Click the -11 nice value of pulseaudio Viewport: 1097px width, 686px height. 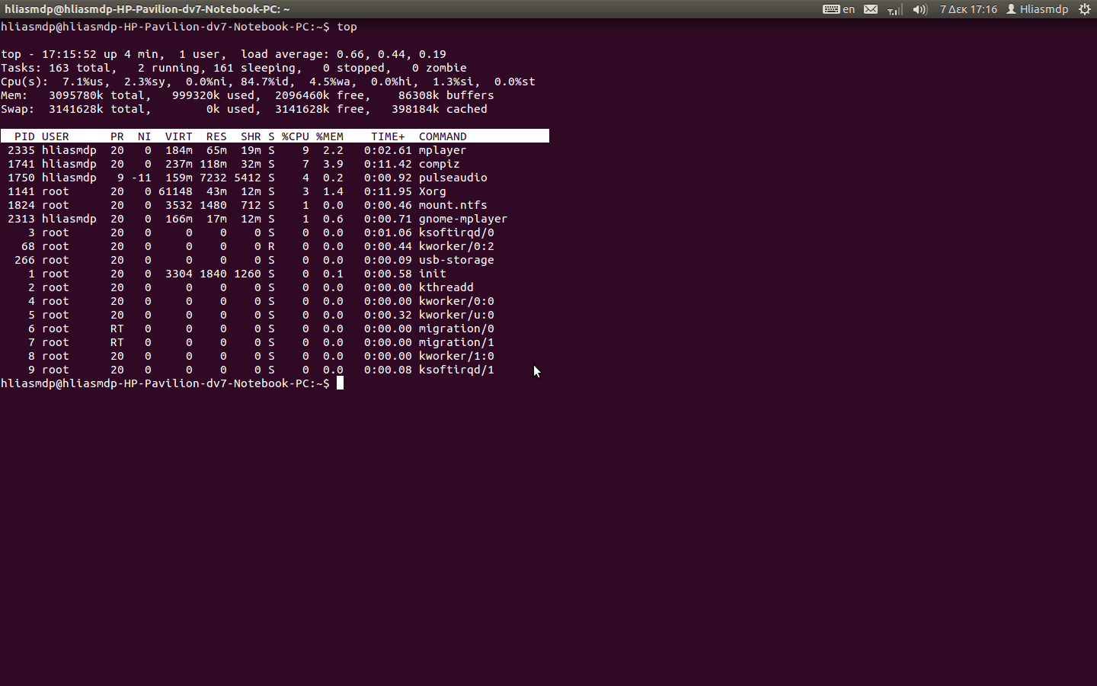[141, 178]
